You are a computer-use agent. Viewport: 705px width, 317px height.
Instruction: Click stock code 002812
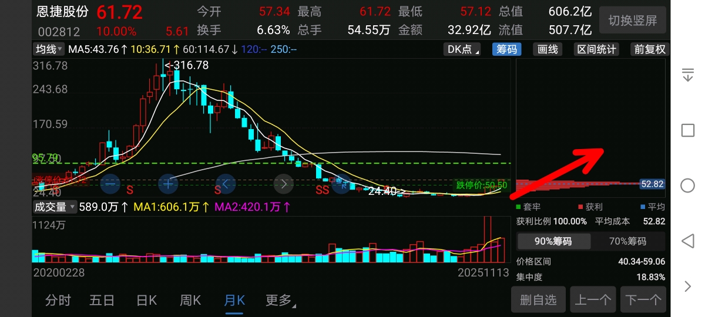coord(59,31)
